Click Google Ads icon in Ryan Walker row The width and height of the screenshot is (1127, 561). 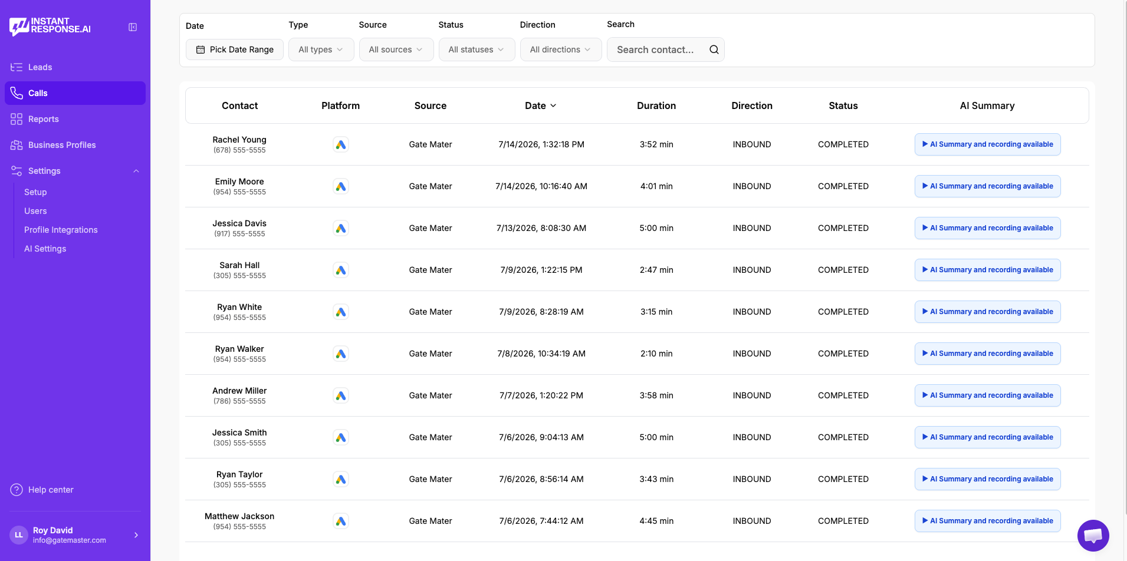point(341,354)
